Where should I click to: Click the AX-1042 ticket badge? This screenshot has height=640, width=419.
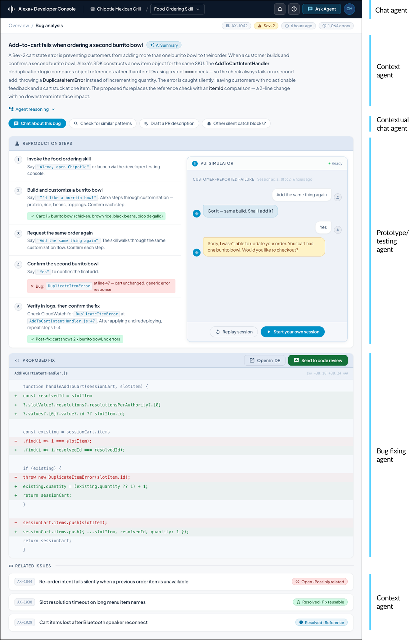pyautogui.click(x=237, y=26)
